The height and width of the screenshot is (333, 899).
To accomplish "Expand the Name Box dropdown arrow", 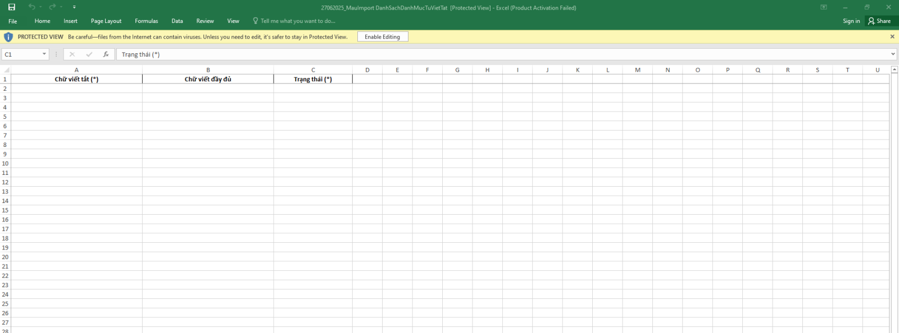I will (44, 54).
